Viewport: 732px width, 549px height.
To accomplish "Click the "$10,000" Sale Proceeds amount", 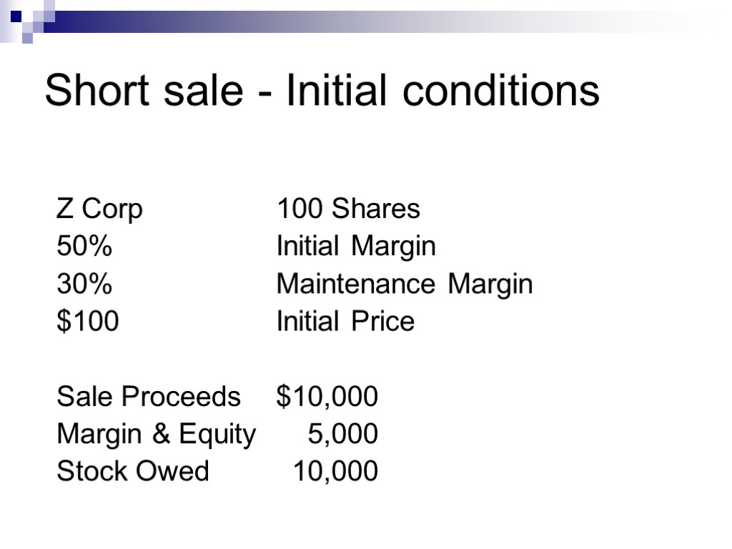I will (327, 396).
